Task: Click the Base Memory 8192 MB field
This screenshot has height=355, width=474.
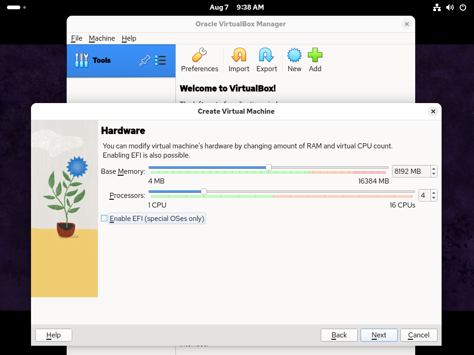Action: pos(411,171)
